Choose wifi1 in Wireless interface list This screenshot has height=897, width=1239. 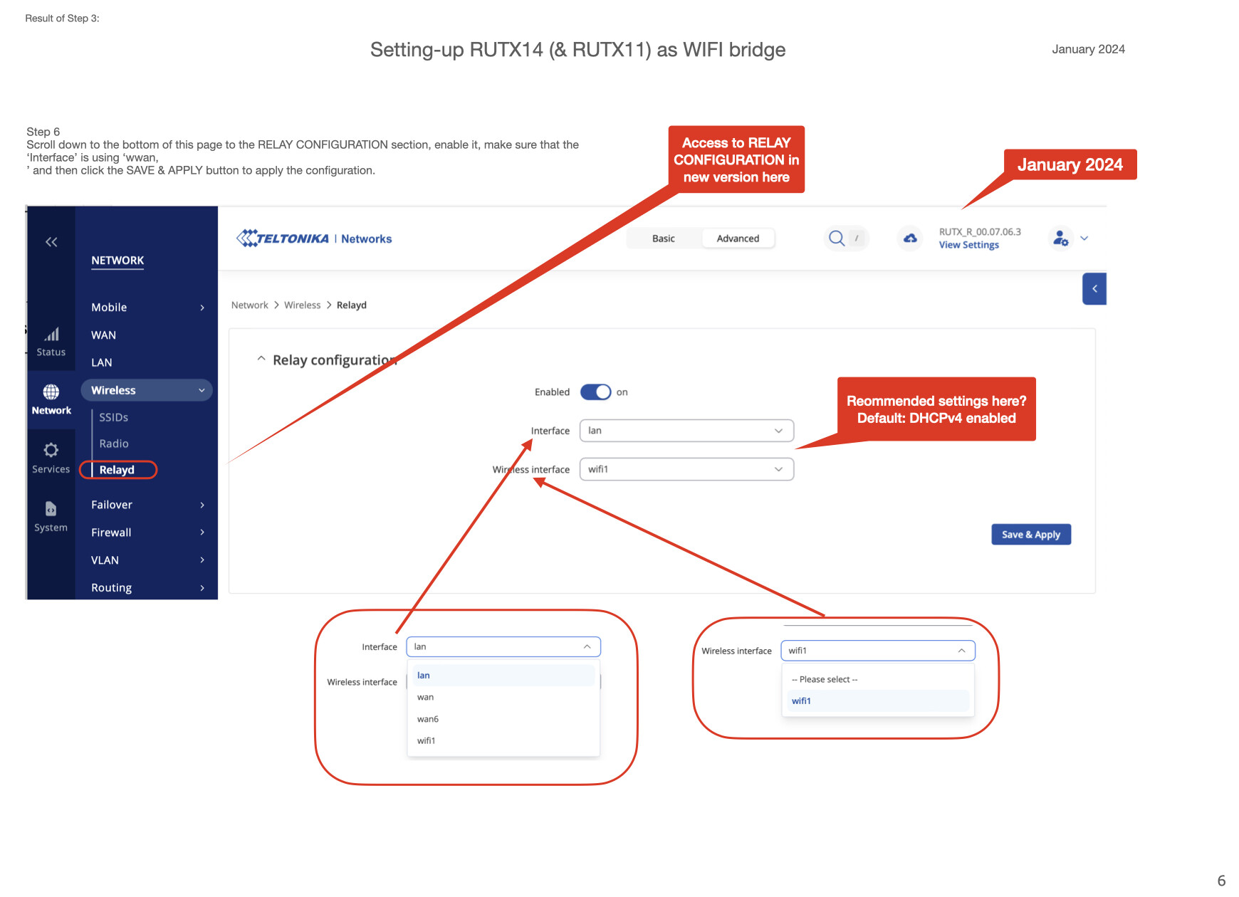(878, 701)
